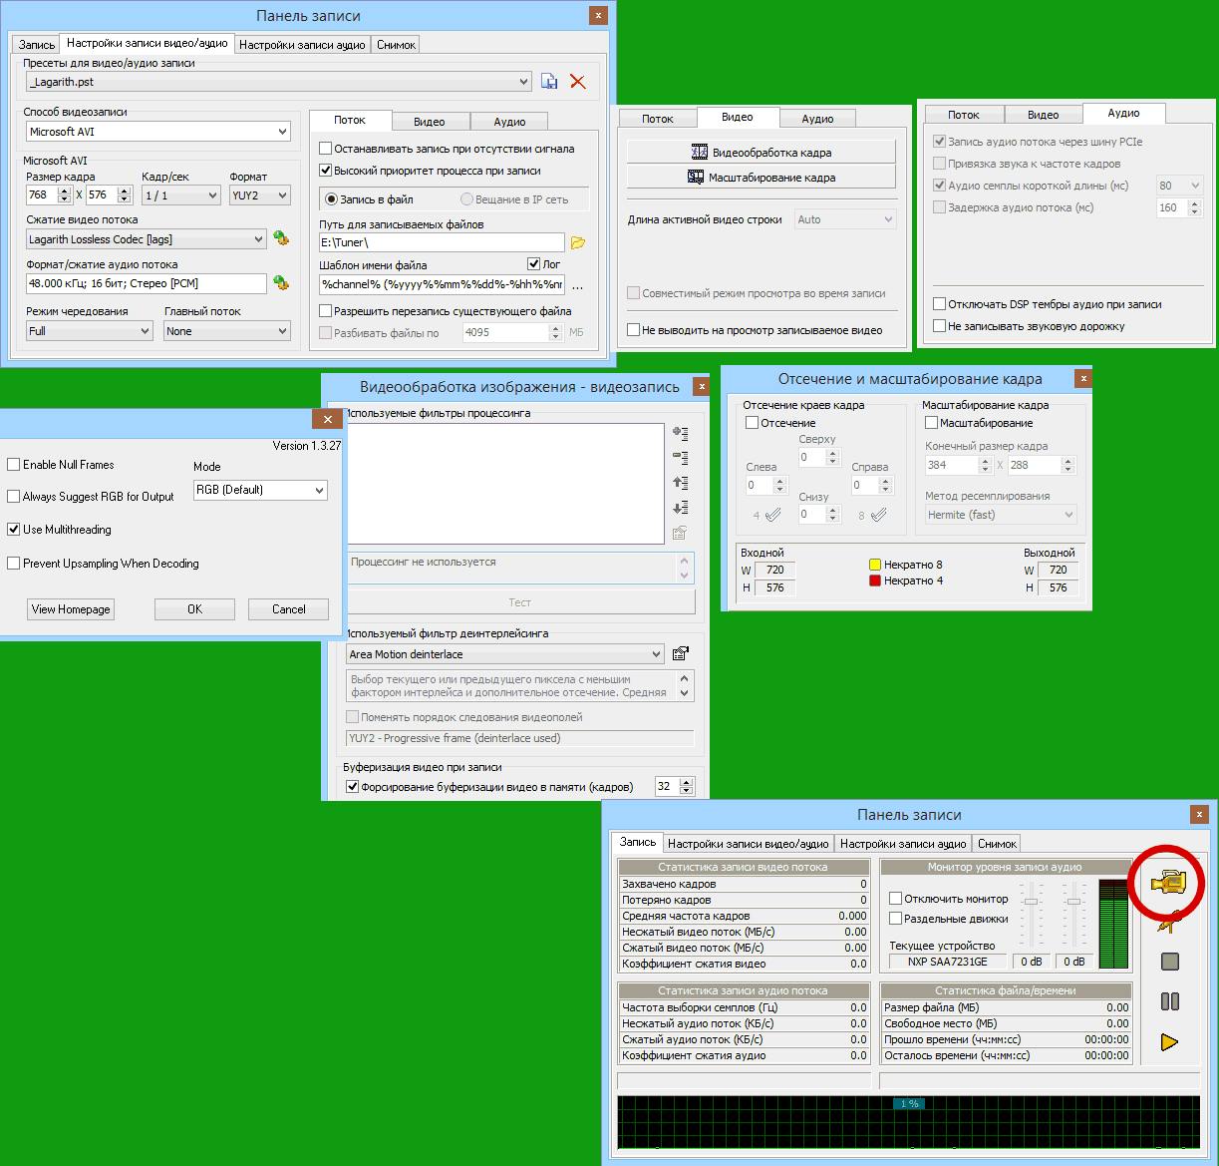Delete preset using the red X icon
The image size is (1219, 1166).
pyautogui.click(x=578, y=82)
